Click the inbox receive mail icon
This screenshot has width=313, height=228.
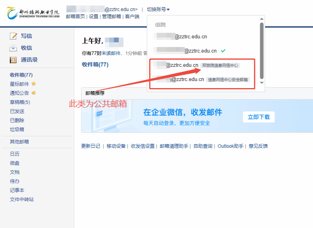[x=13, y=48]
